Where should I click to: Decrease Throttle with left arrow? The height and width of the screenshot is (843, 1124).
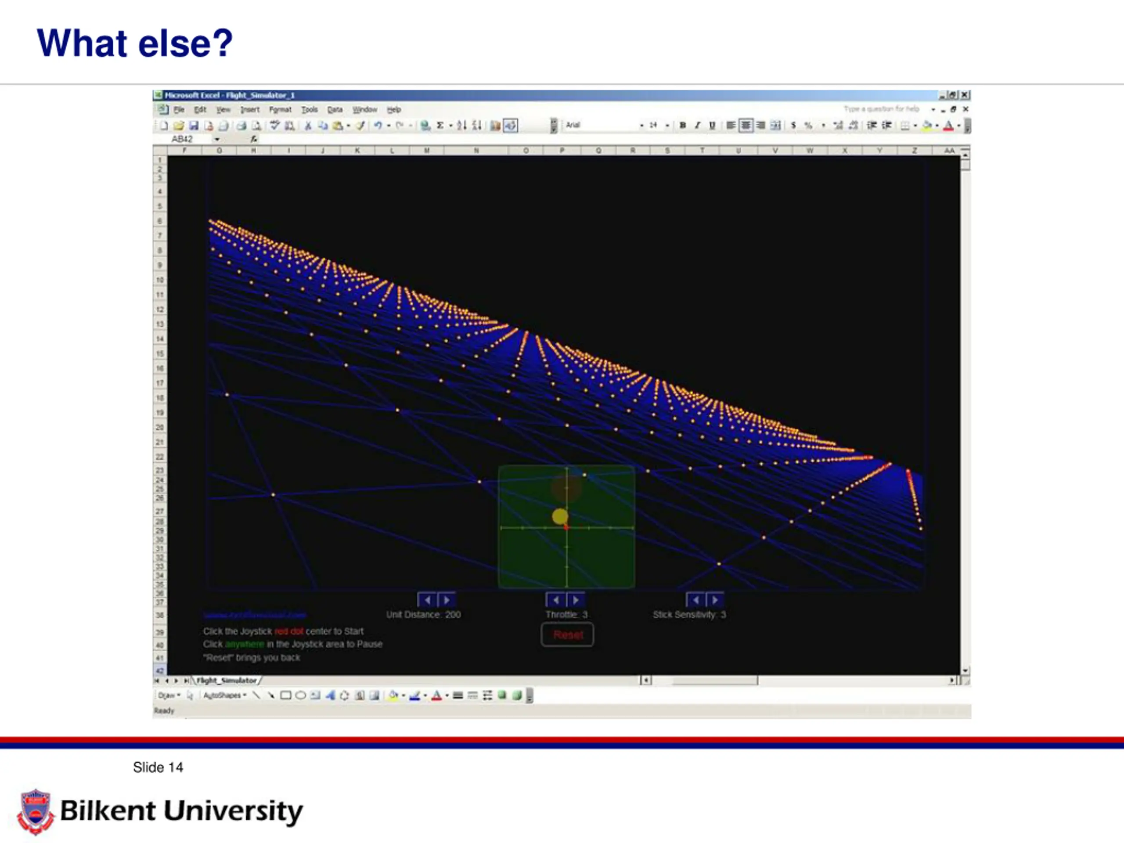555,600
